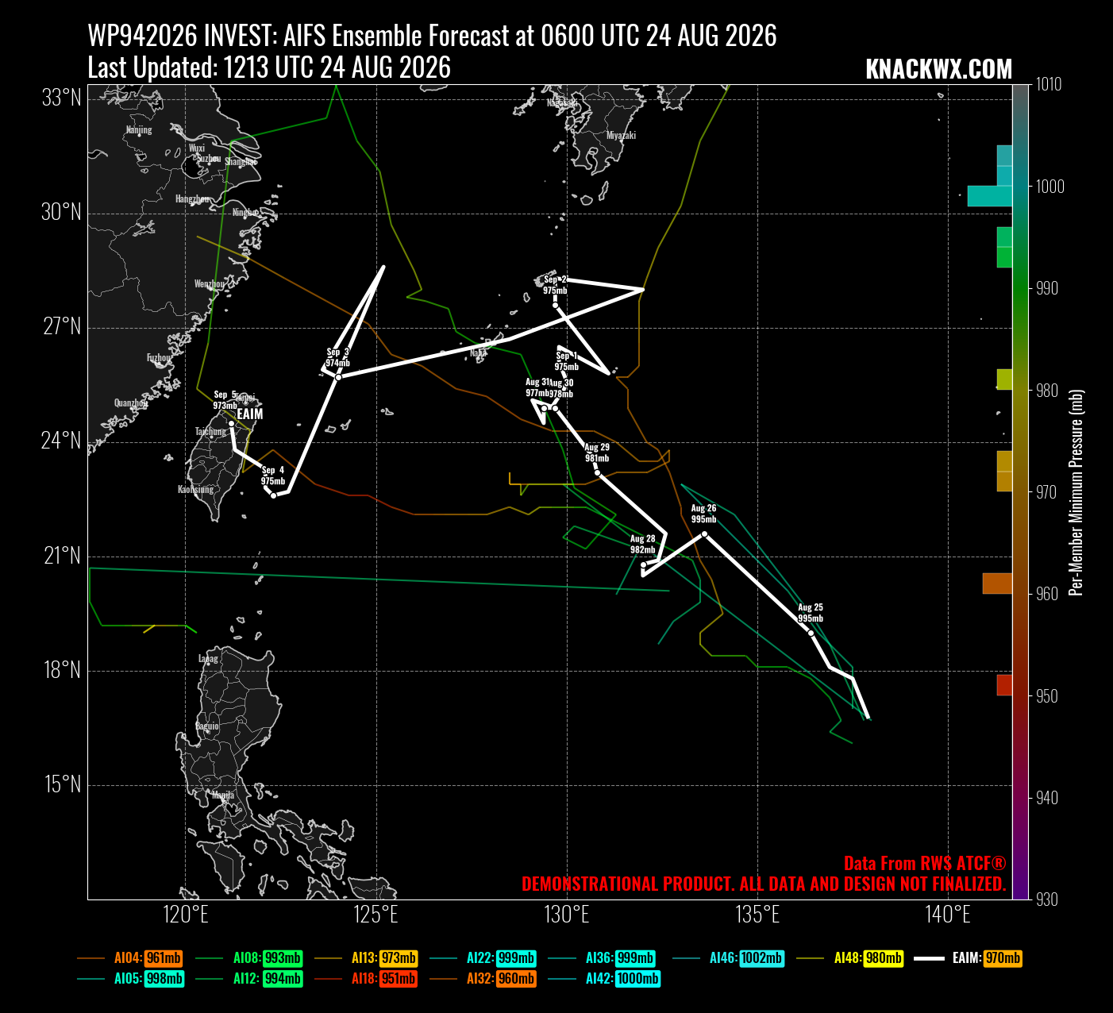Click the Sep 3 974mb track marker
This screenshot has width=1113, height=1013.
[x=338, y=377]
